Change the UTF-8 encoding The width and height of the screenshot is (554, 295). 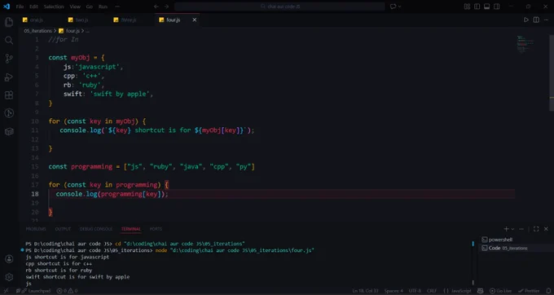tap(415, 291)
